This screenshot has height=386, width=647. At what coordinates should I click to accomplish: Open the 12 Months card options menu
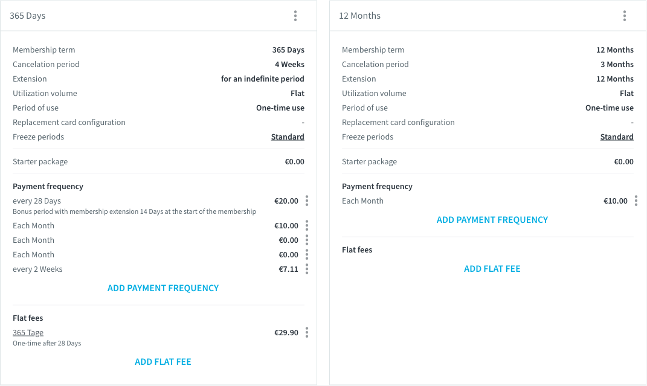pyautogui.click(x=625, y=16)
